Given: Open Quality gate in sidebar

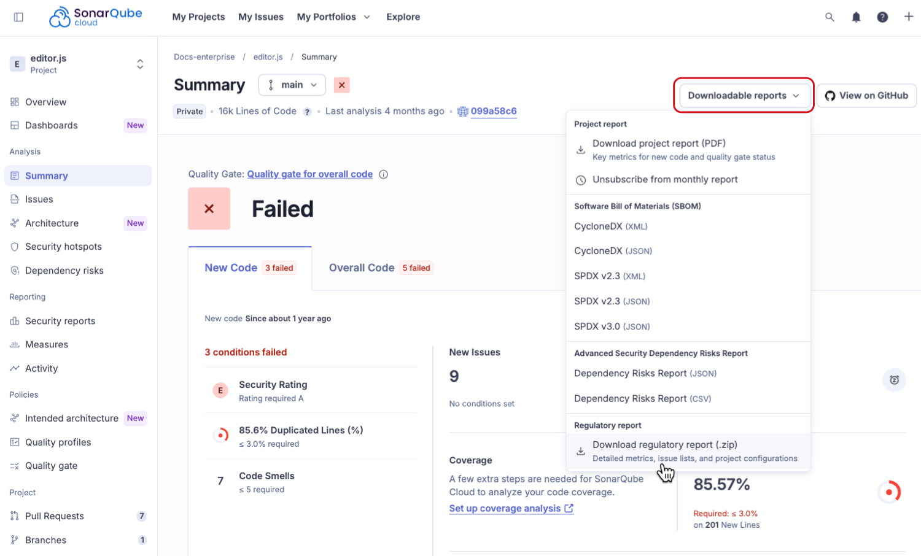Looking at the screenshot, I should click(78, 466).
